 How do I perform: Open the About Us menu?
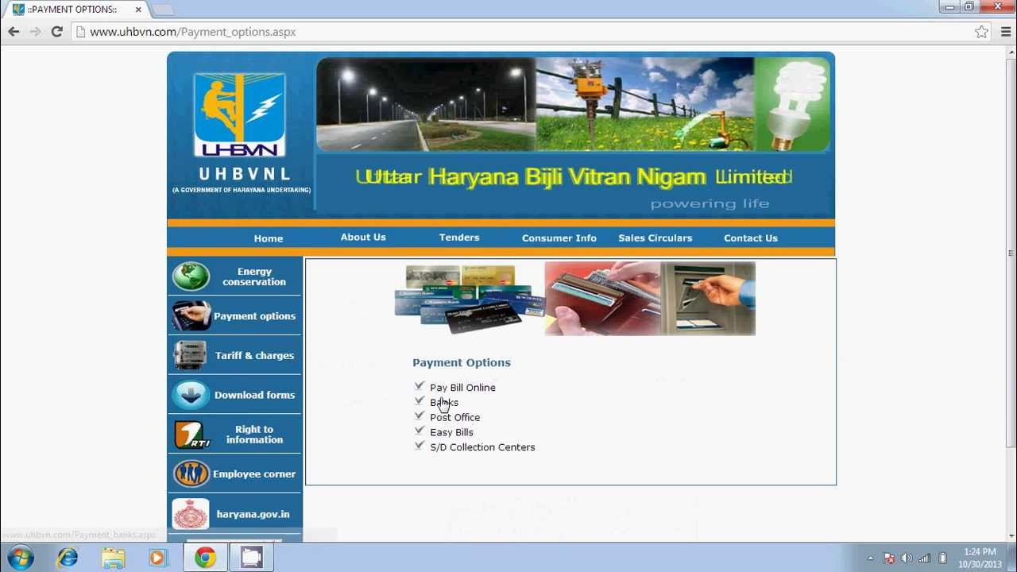(363, 238)
